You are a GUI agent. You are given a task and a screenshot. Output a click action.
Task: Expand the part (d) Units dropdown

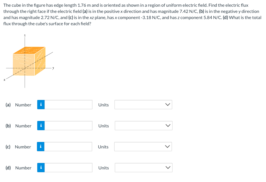[143, 168]
